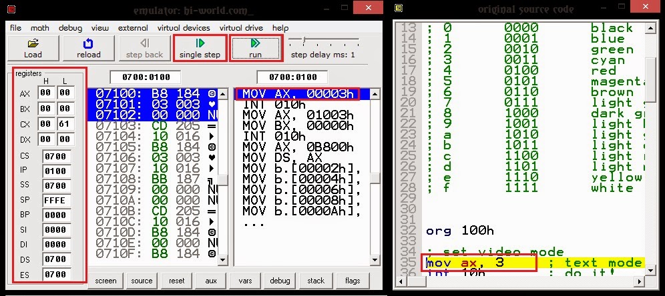The image size is (665, 296).
Task: Click the stack button
Action: click(316, 280)
